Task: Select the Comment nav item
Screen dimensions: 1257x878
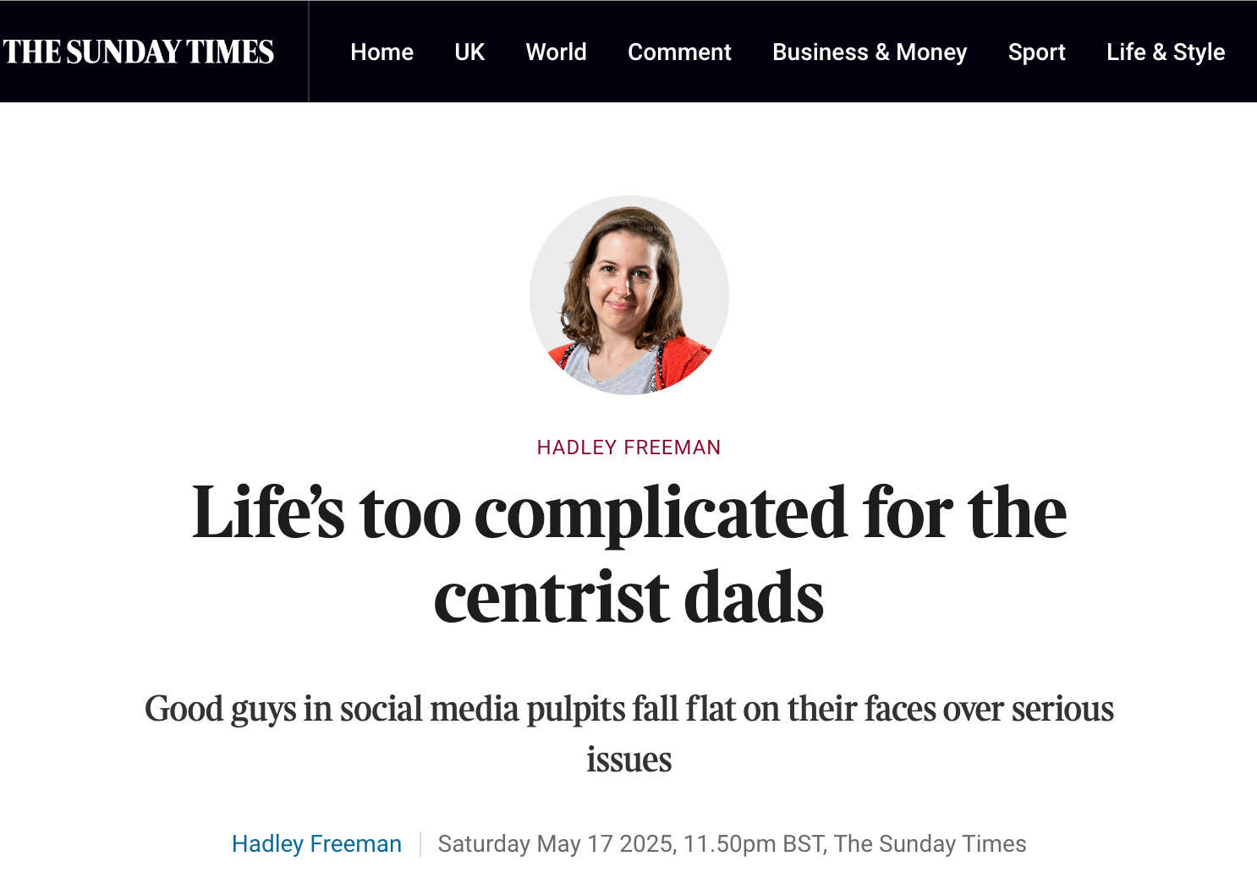Action: [679, 52]
